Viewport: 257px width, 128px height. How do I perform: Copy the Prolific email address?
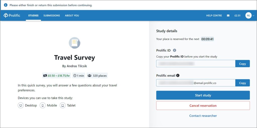coord(242,83)
